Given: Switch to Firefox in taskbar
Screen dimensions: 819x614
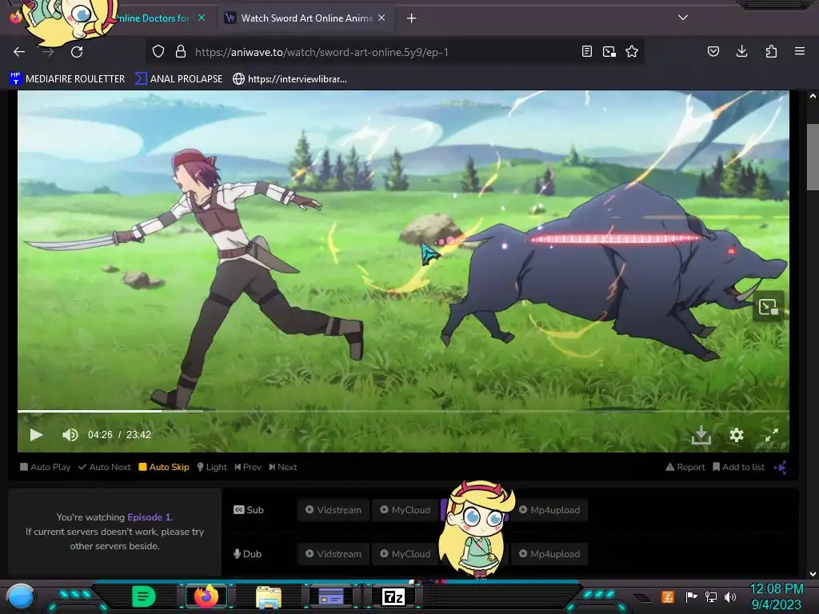Looking at the screenshot, I should click(206, 596).
